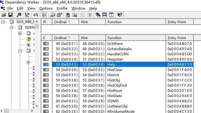The height and width of the screenshot is (113, 201).
Task: Open the Profile menu
Action: point(62,8)
